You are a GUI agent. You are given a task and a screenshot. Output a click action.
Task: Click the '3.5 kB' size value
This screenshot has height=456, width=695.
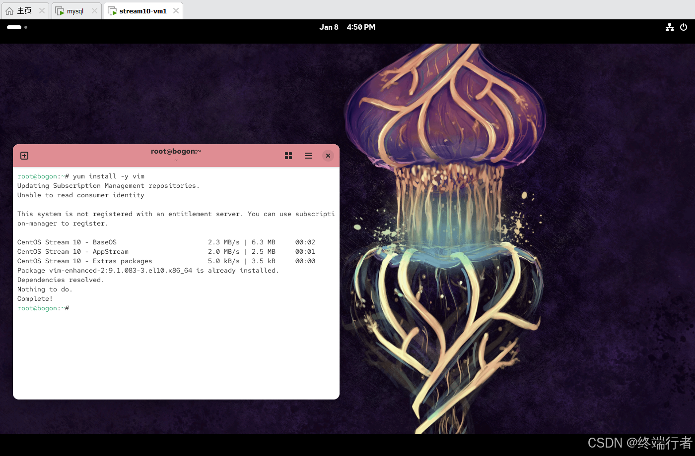click(x=264, y=261)
